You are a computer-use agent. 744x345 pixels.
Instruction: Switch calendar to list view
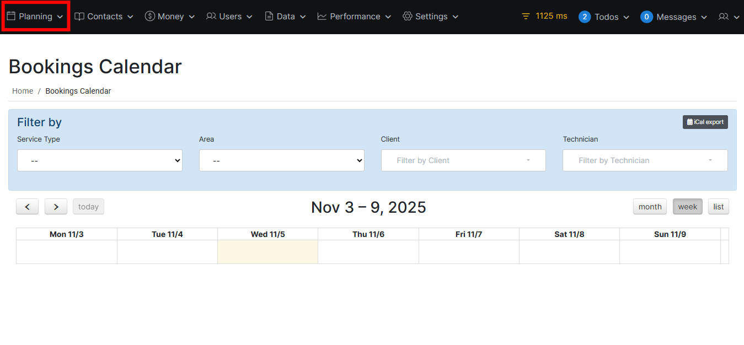coord(718,207)
